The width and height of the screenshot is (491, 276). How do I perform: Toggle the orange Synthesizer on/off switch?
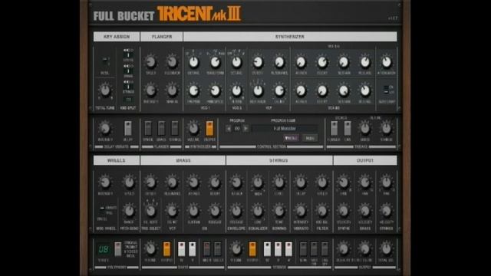[209, 128]
